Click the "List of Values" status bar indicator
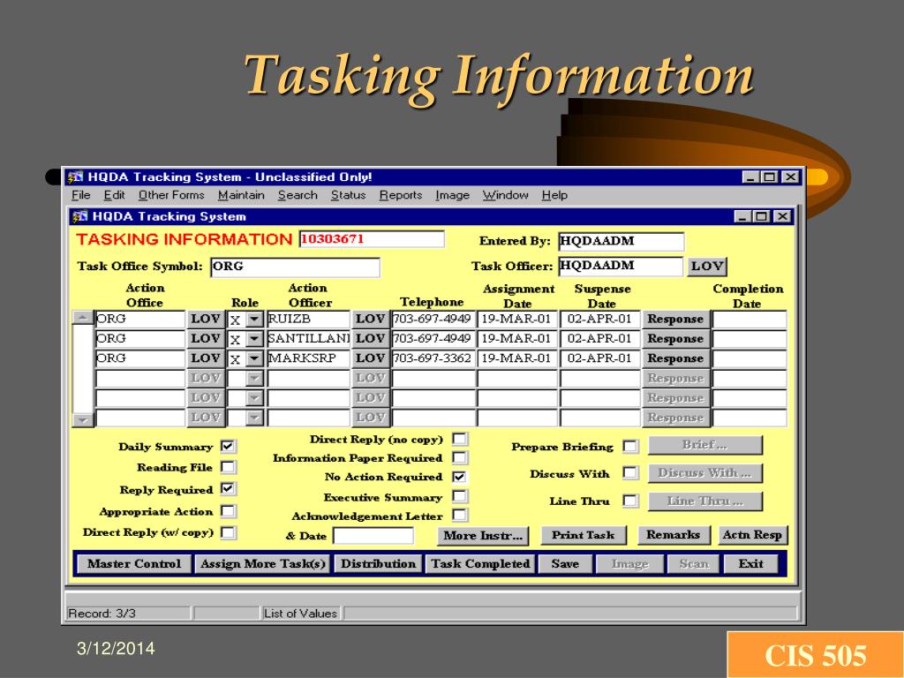 [x=300, y=614]
